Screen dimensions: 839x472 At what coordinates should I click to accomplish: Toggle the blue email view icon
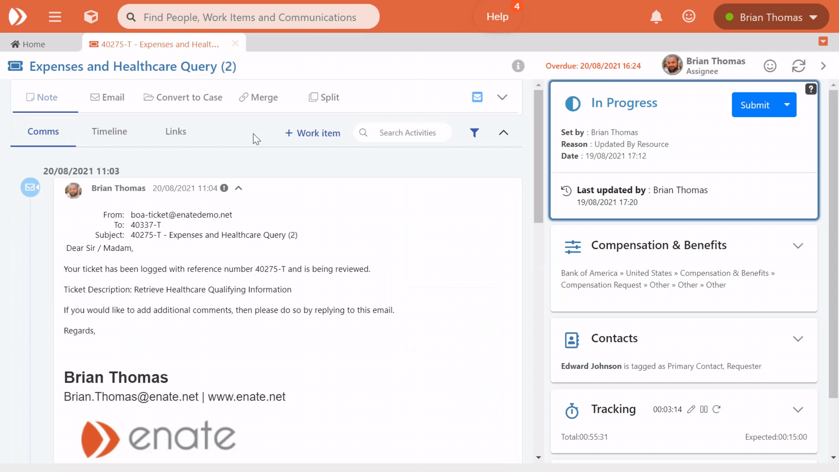(477, 97)
